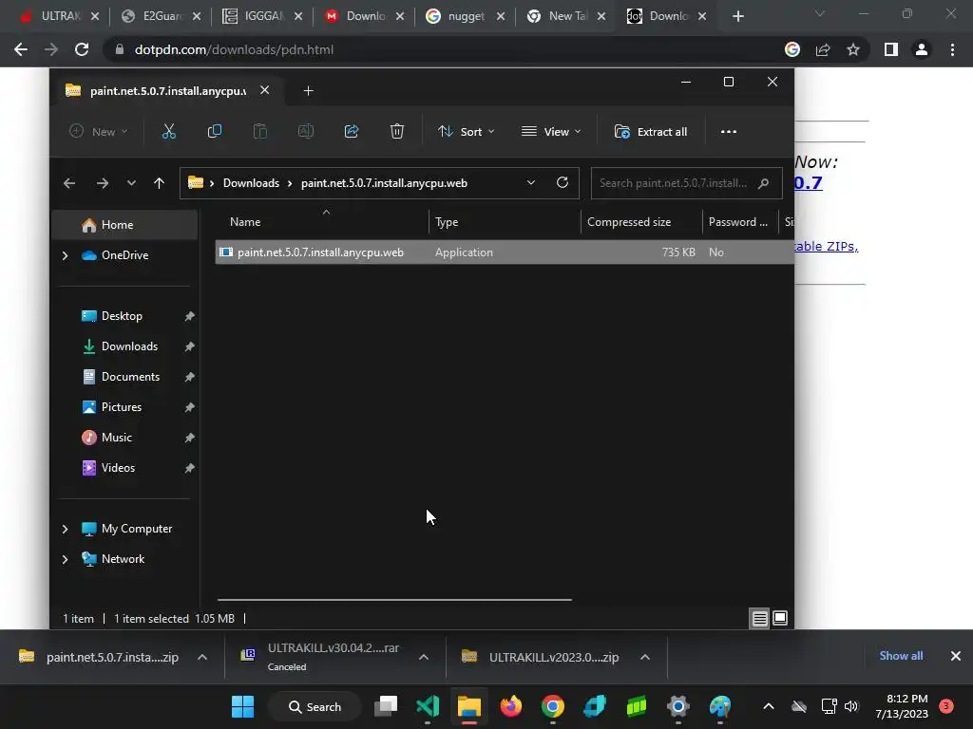Click the horizontal scrollbar in file list

tap(394, 600)
